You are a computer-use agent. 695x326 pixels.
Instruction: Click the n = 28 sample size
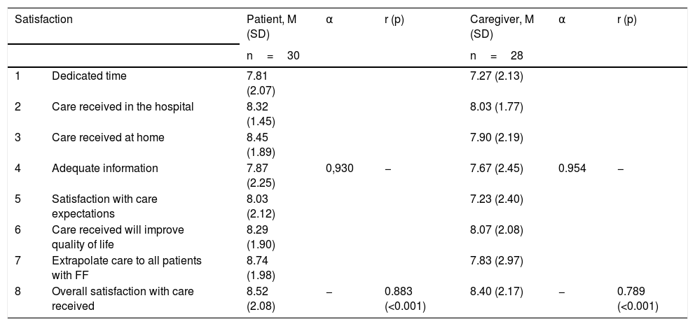coord(496,55)
